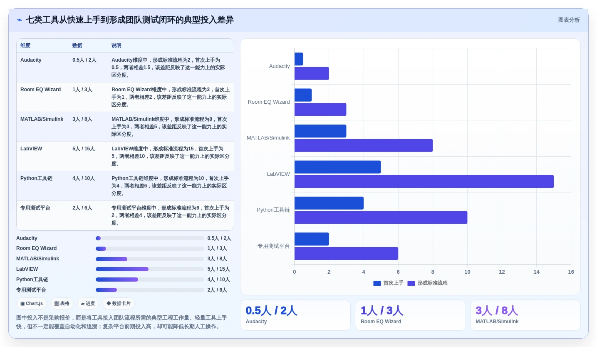Click the page title 七类工具从快速上手
Image resolution: width=597 pixels, height=347 pixels.
click(129, 20)
